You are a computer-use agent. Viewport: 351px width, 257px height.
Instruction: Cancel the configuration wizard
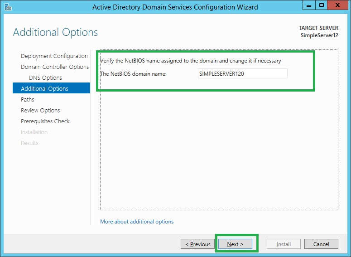(321, 244)
